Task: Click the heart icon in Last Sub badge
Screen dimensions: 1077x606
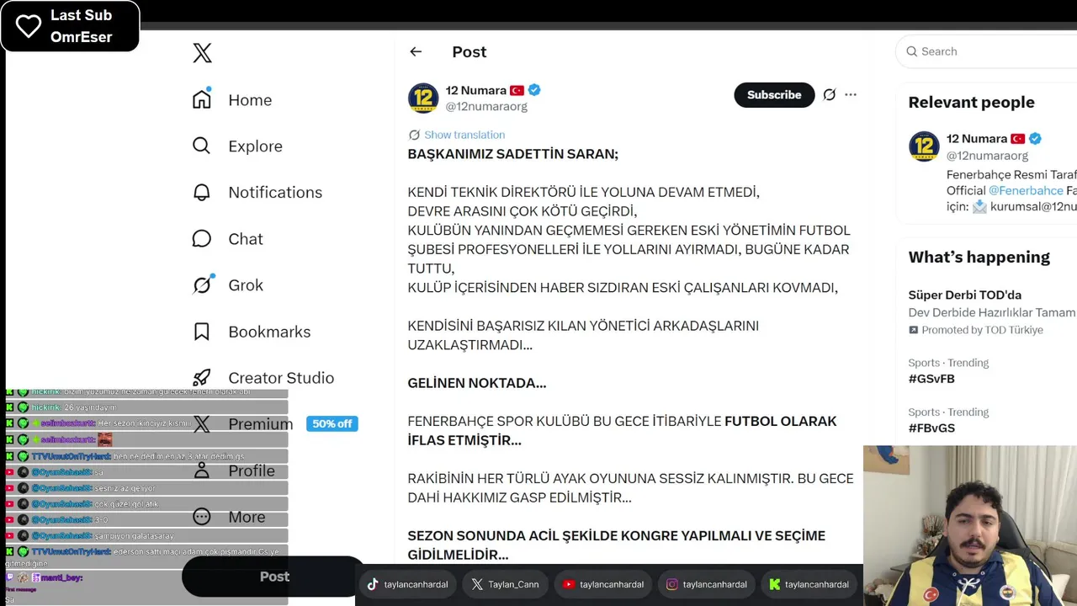Action: click(29, 26)
